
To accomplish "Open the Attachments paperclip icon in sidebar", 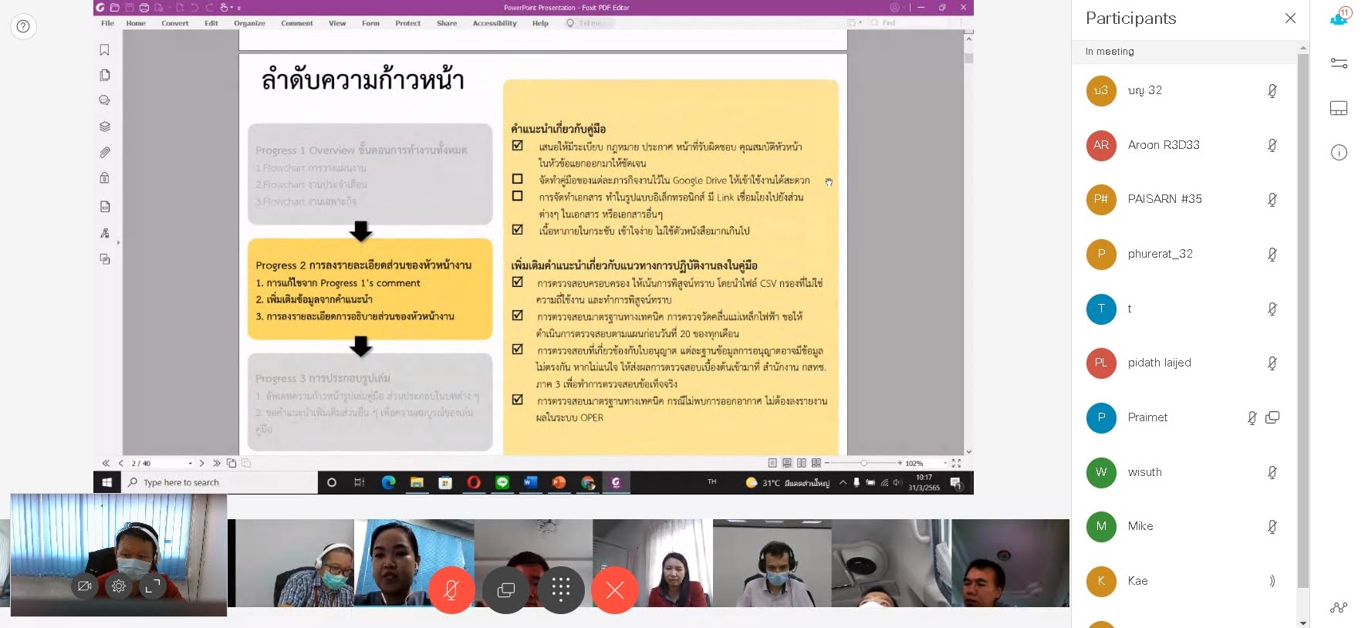I will click(x=104, y=153).
